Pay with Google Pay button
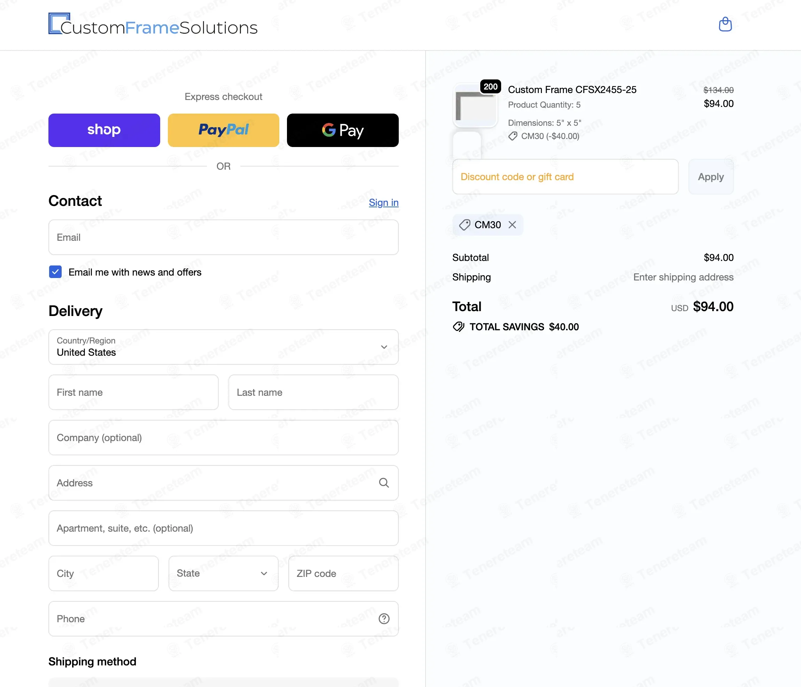Viewport: 801px width, 687px height. [342, 130]
